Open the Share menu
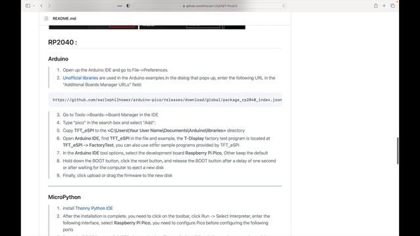 [x=376, y=6]
